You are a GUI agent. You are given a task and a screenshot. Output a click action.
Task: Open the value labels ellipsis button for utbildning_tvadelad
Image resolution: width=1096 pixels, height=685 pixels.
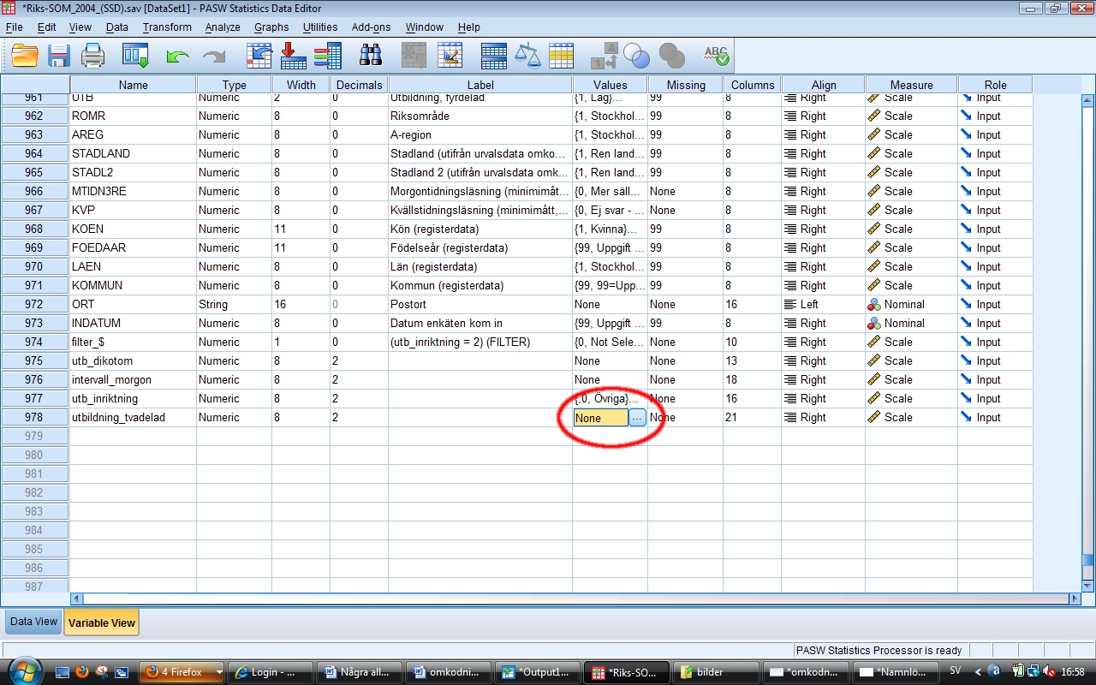pos(637,418)
